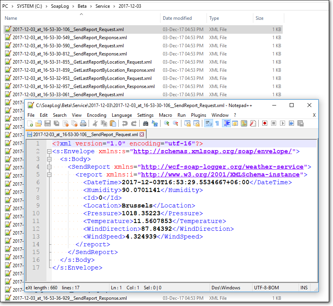This screenshot has width=333, height=306.
Task: Click the Print icon in the toolbar
Action: [83, 124]
